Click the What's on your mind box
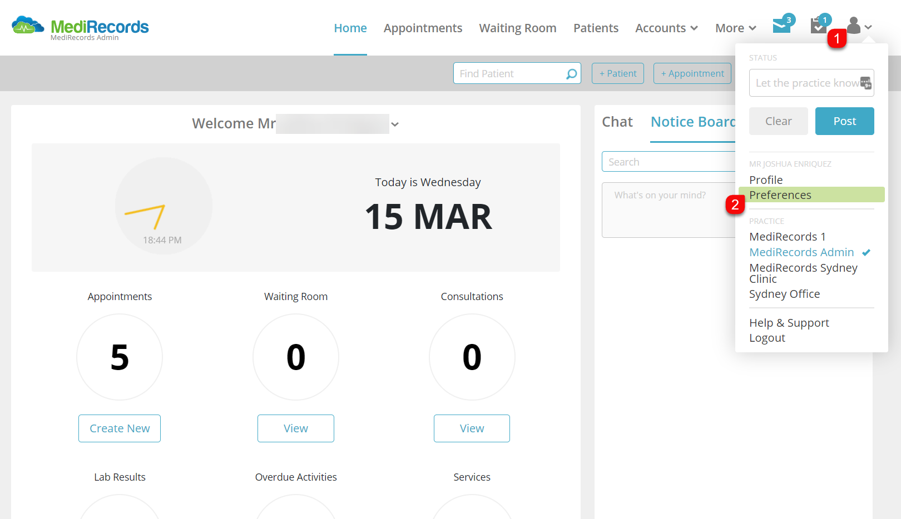This screenshot has height=519, width=901. tap(669, 210)
